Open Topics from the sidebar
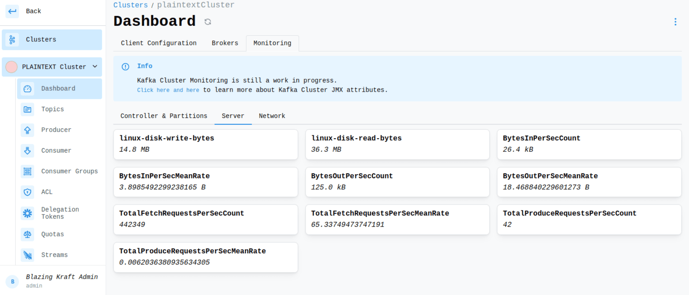The height and width of the screenshot is (295, 689). point(60,109)
